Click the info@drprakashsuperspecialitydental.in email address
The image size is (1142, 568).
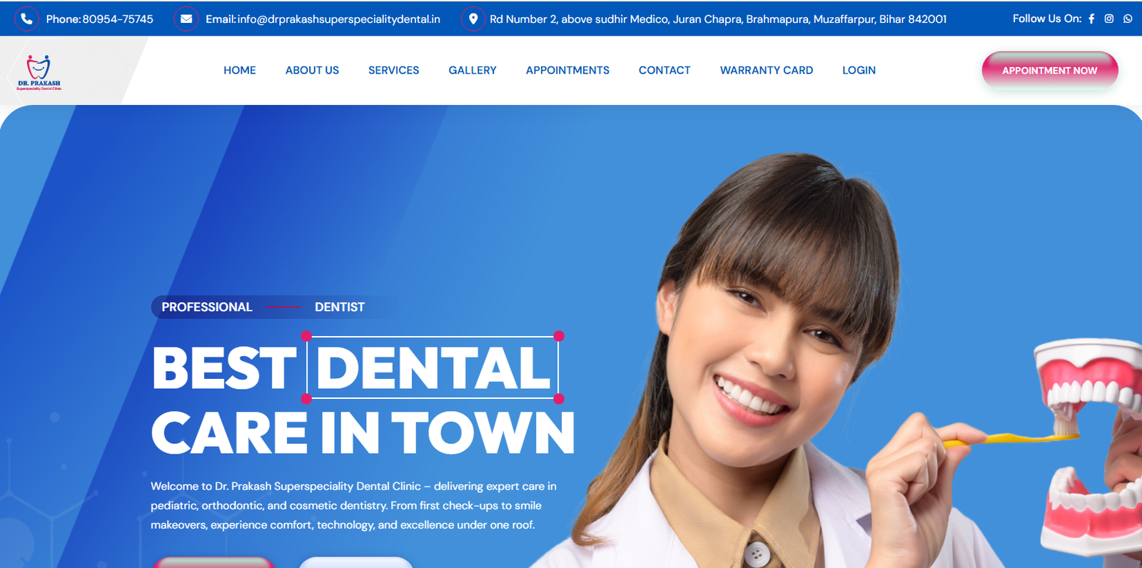click(x=339, y=19)
